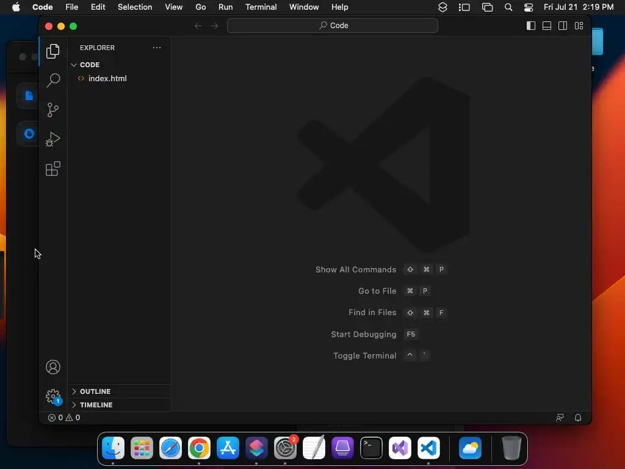Open Finder from the Dock

[113, 448]
